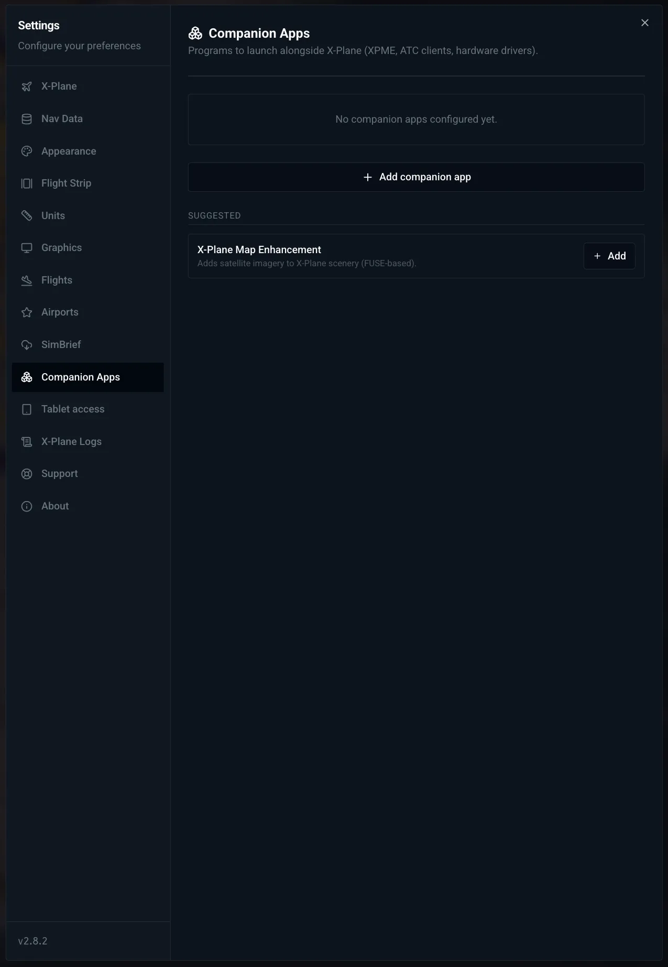Click the database icon beside Nav Data
The image size is (668, 967).
click(27, 119)
